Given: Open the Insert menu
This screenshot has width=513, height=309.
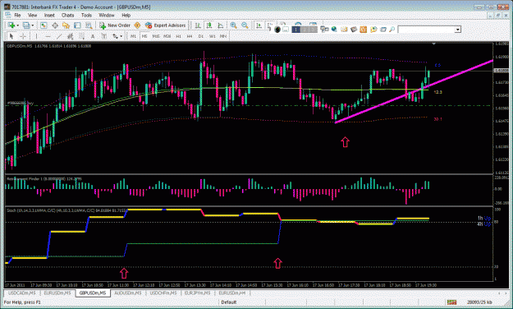Looking at the screenshot, I should pyautogui.click(x=49, y=15).
